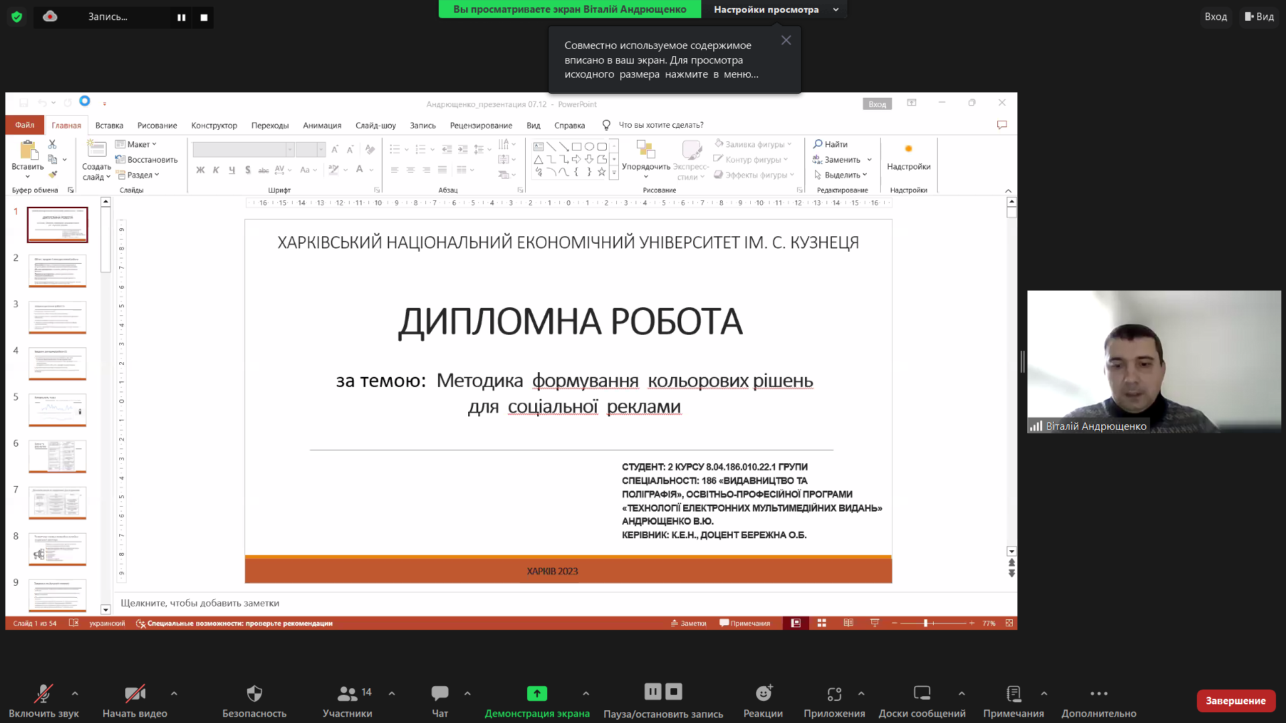Image resolution: width=1286 pixels, height=723 pixels.
Task: Toggle underline formatting (Ч)
Action: [232, 170]
